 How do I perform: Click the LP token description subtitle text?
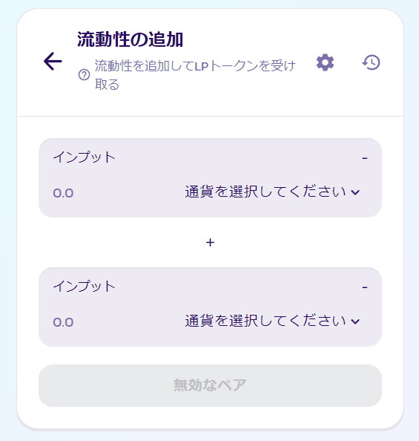[x=195, y=75]
